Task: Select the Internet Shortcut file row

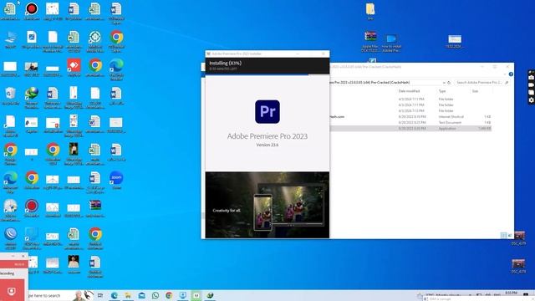Action: point(410,117)
